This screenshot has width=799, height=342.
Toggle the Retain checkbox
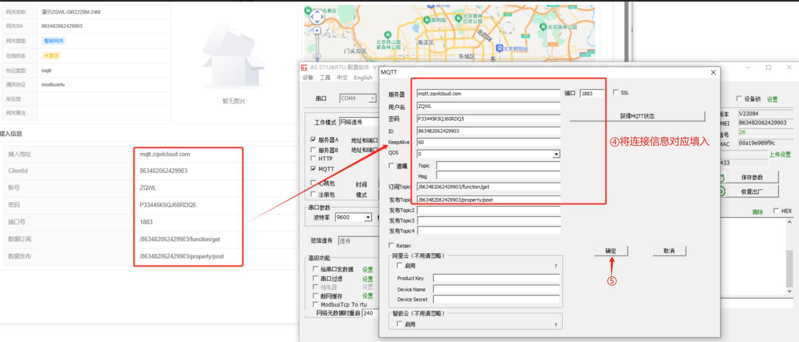(x=391, y=245)
